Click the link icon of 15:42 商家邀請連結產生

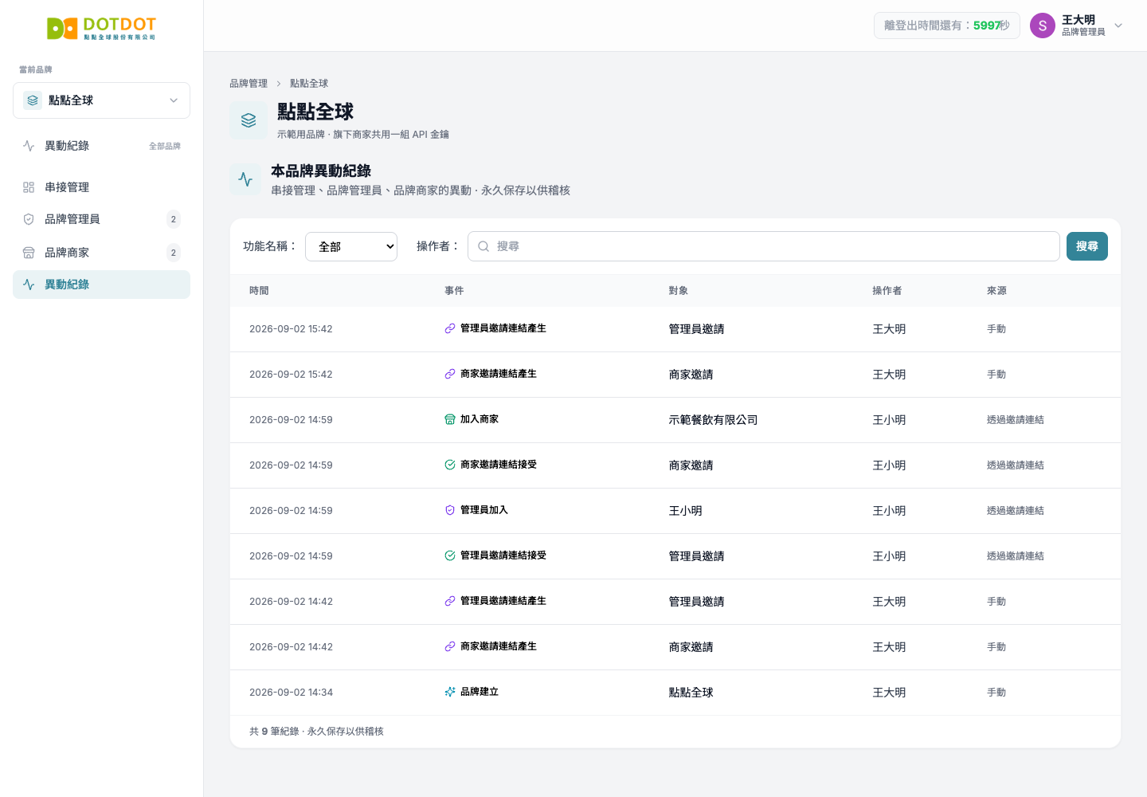tap(450, 374)
